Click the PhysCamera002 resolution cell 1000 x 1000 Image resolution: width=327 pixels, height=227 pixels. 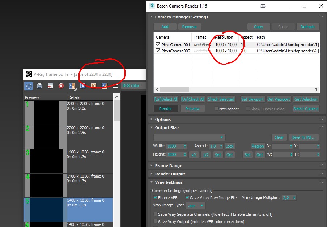[x=226, y=51]
